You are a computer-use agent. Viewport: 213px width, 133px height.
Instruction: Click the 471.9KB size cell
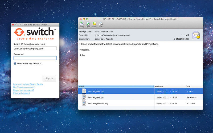(x=191, y=103)
